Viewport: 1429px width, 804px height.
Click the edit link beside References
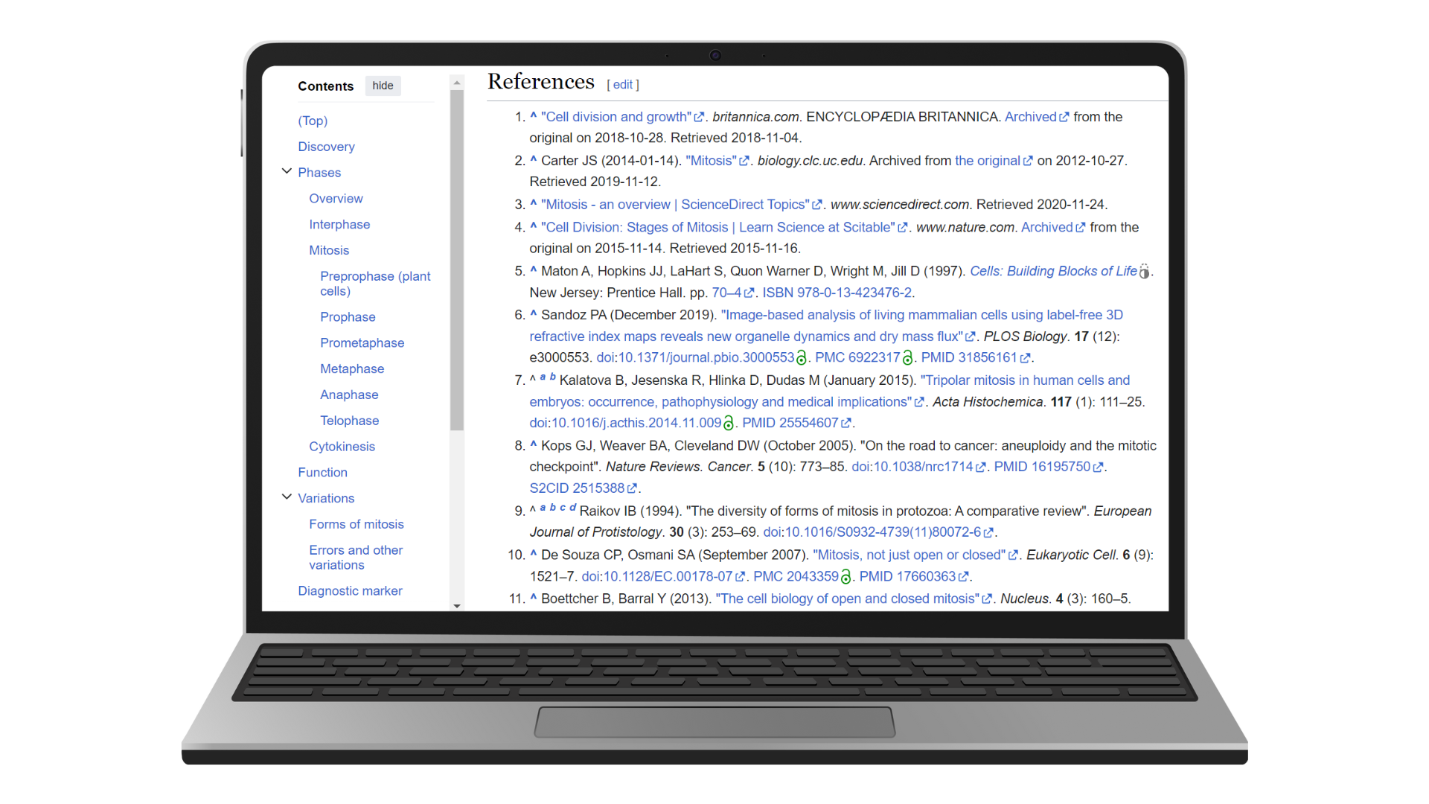622,85
